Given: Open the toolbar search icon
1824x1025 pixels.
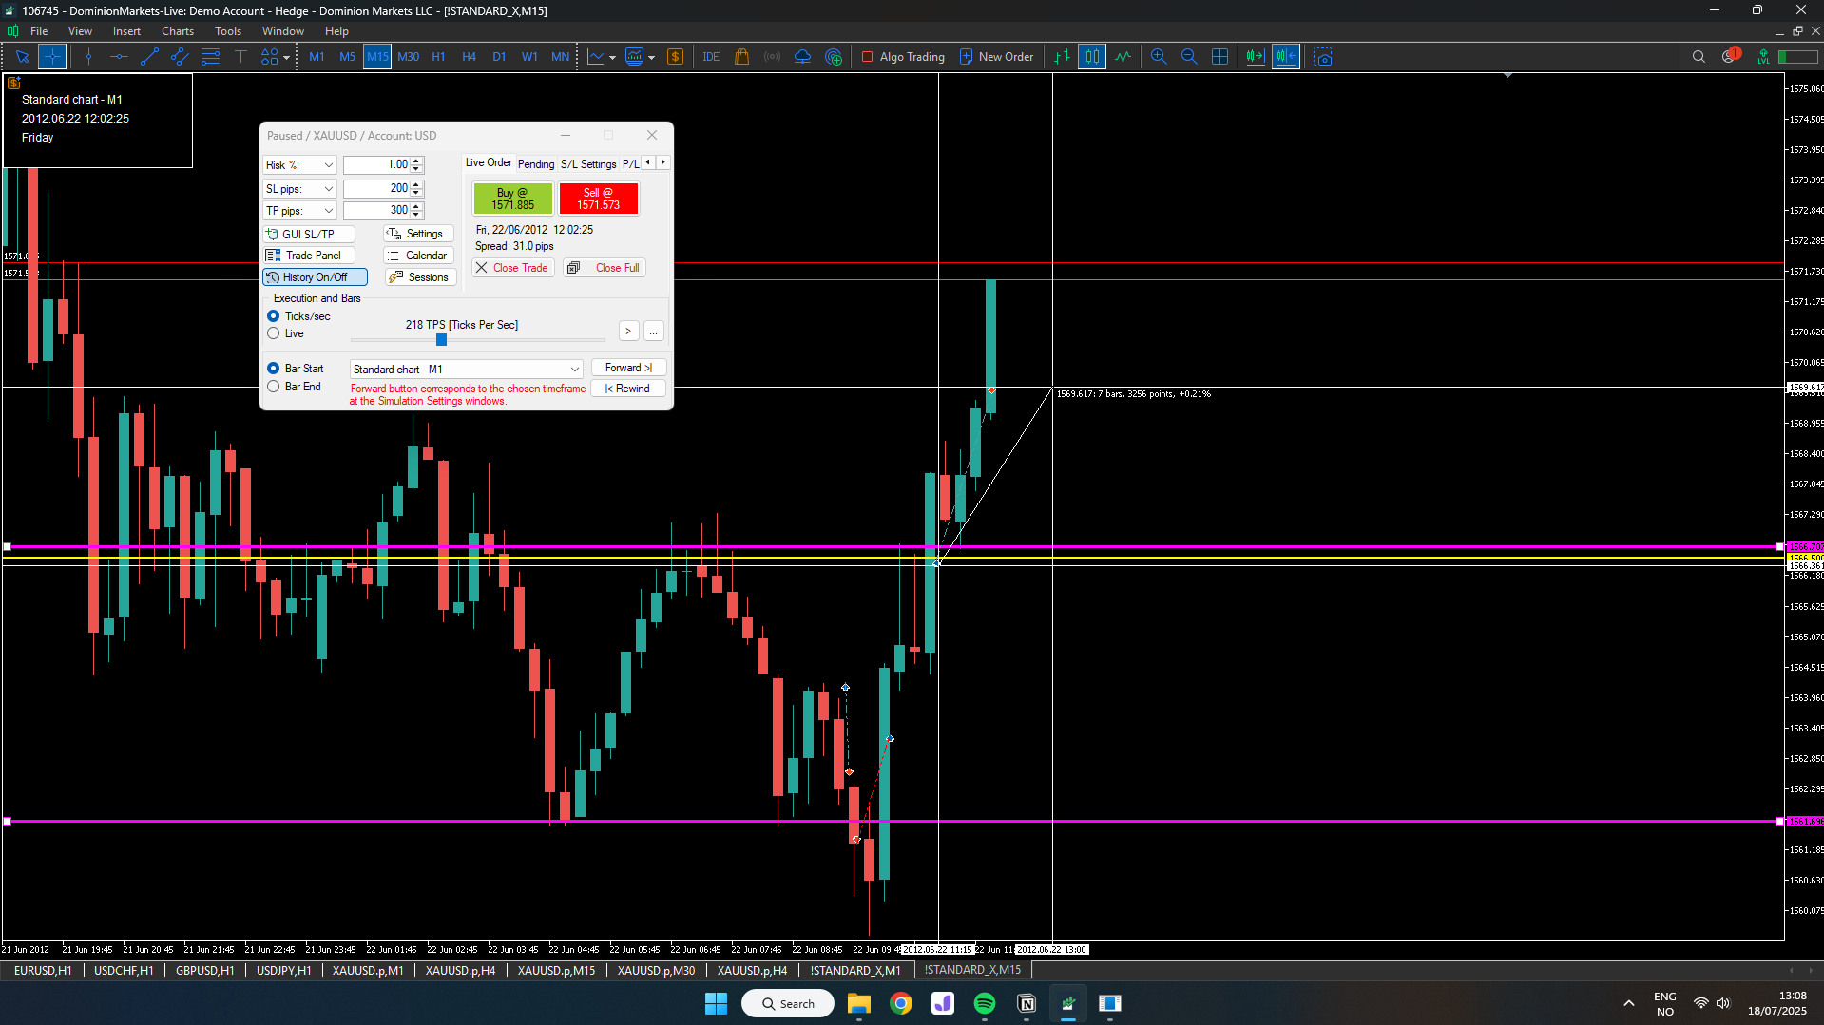Looking at the screenshot, I should pyautogui.click(x=1699, y=57).
